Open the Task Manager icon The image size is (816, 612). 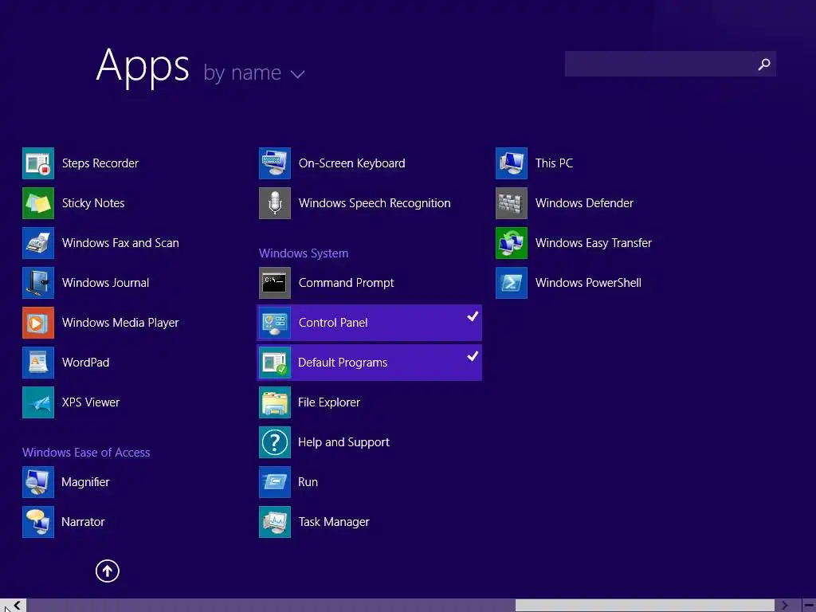point(275,522)
